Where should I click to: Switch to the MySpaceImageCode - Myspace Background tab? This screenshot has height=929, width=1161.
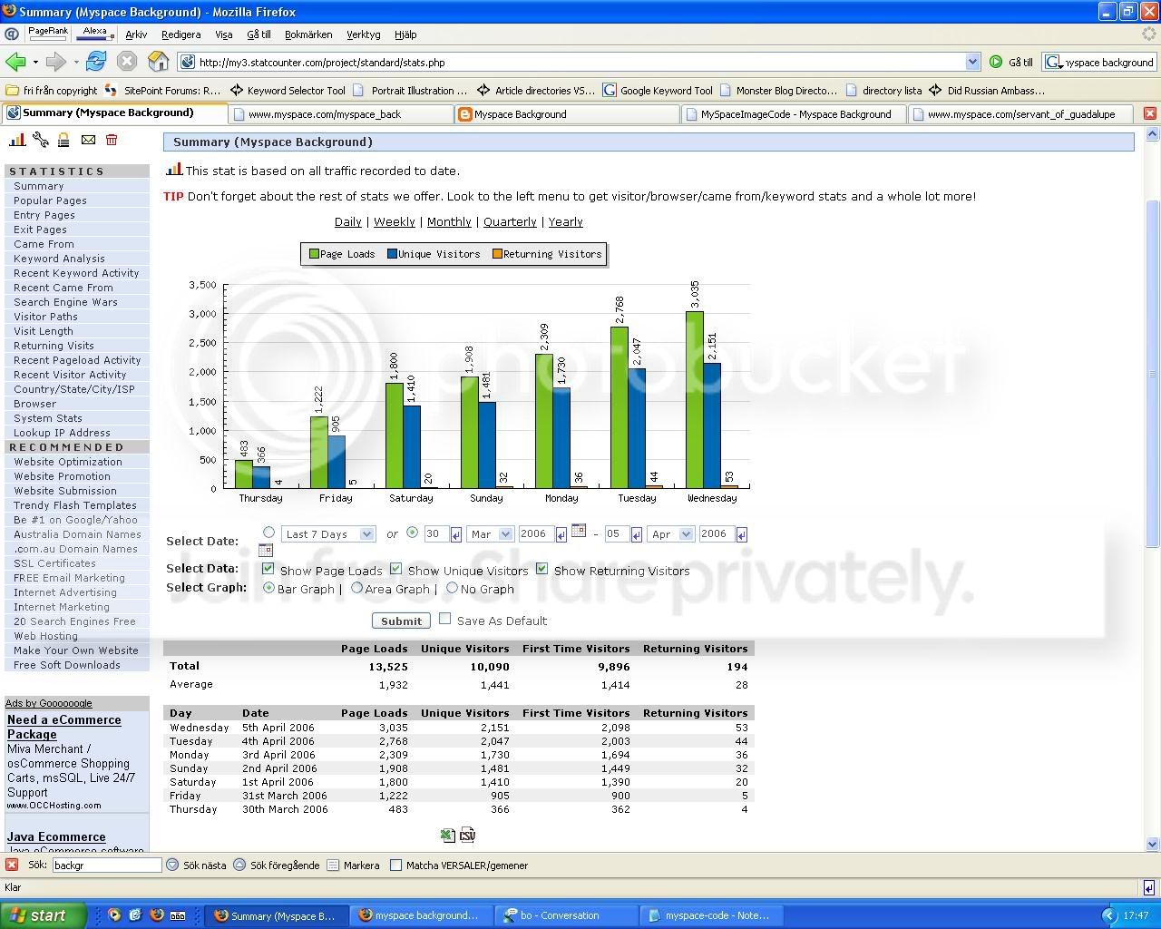pos(794,113)
